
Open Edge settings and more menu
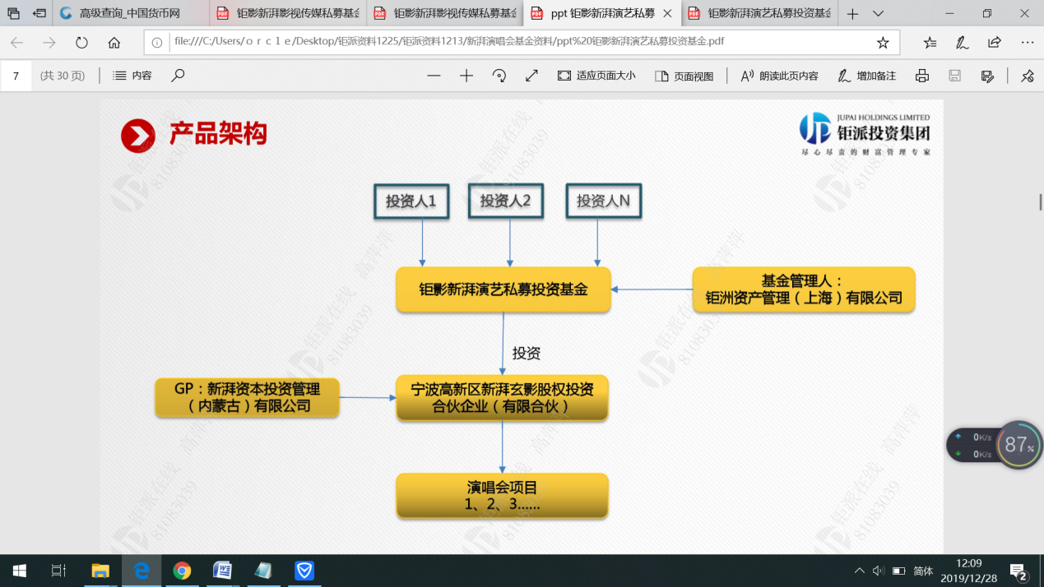point(1027,43)
